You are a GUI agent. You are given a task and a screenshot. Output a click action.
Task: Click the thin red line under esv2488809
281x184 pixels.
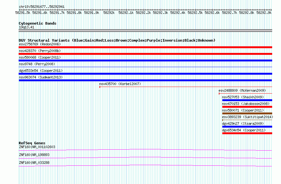[x=246, y=94]
